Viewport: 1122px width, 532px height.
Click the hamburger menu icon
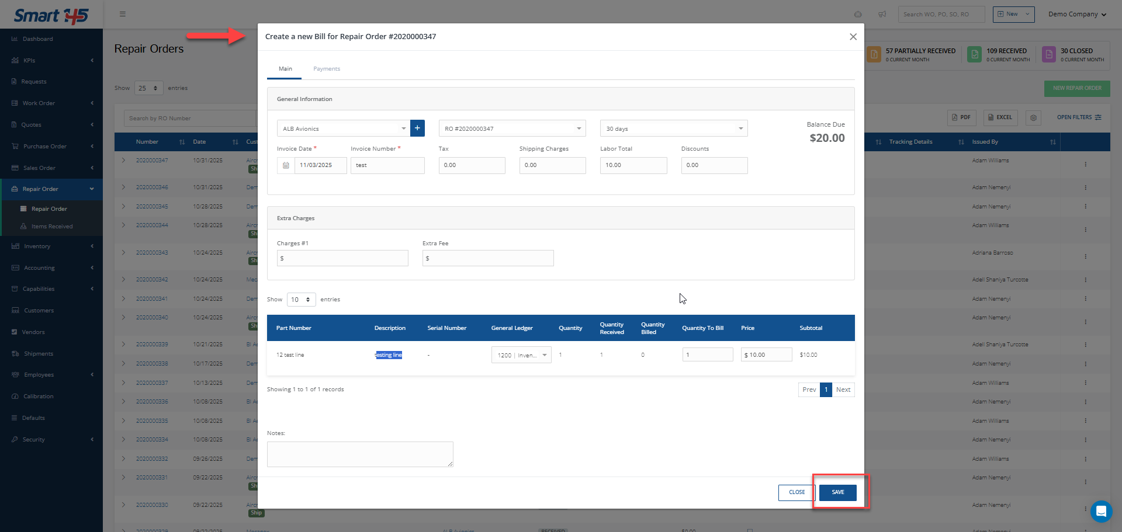point(123,14)
